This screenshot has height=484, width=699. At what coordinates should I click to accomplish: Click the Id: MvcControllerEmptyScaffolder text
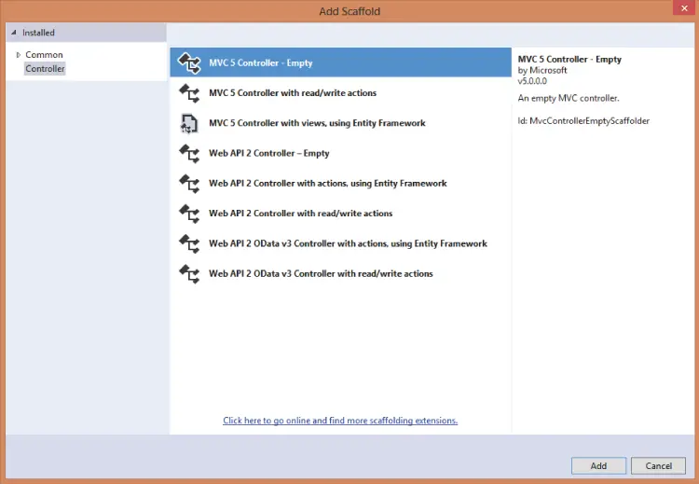click(583, 121)
